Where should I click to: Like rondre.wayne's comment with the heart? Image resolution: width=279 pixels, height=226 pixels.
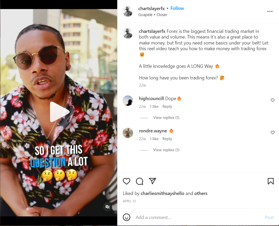[273, 133]
